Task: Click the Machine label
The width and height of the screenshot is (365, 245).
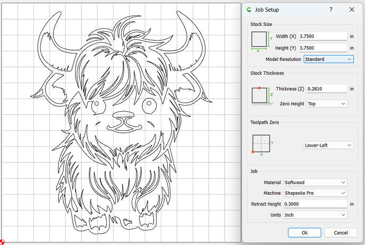Action: (272, 193)
